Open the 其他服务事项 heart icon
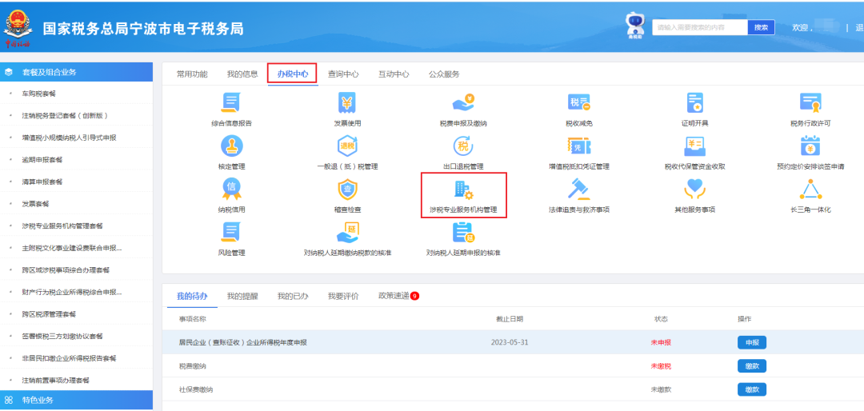The width and height of the screenshot is (864, 411). click(x=694, y=189)
